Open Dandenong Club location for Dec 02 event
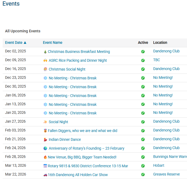This screenshot has width=187, height=179. (166, 51)
